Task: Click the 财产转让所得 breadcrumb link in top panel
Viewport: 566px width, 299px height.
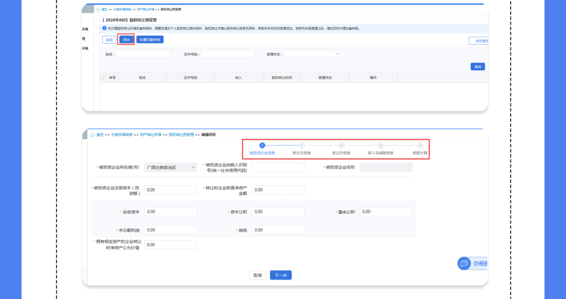Action: (x=146, y=9)
